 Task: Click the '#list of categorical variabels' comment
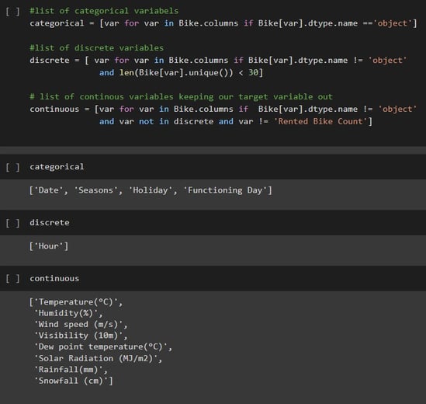(104, 11)
